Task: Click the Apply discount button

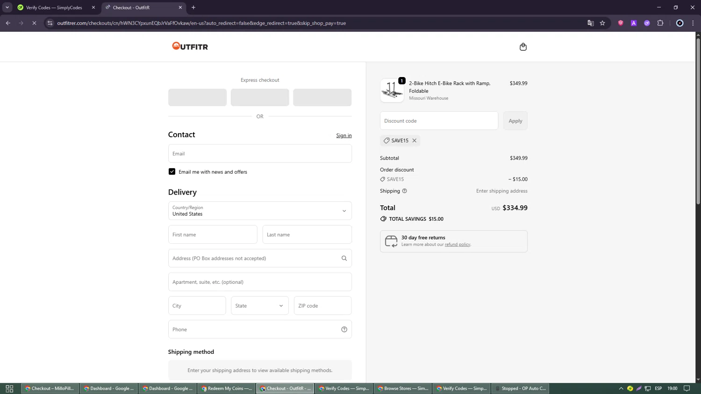Action: [515, 121]
